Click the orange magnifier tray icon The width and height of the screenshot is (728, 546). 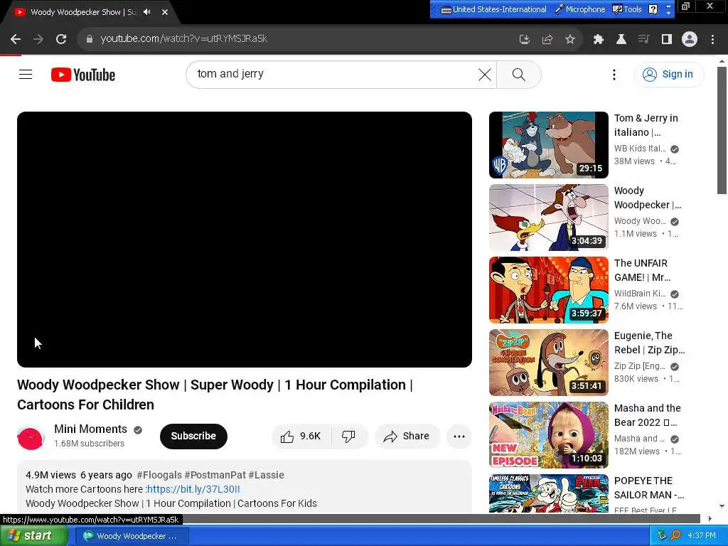click(x=675, y=536)
